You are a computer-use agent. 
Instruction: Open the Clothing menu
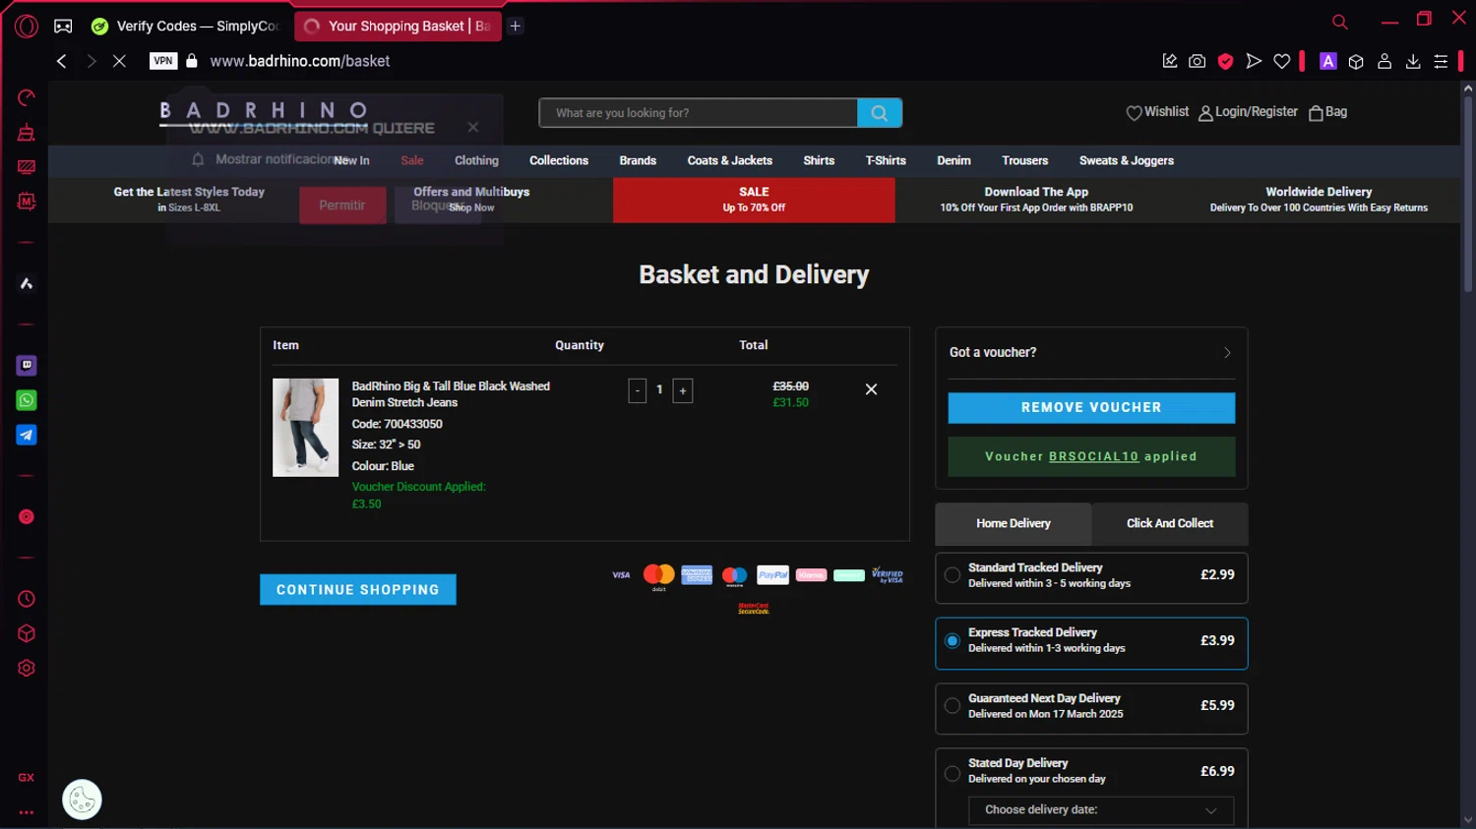476,161
